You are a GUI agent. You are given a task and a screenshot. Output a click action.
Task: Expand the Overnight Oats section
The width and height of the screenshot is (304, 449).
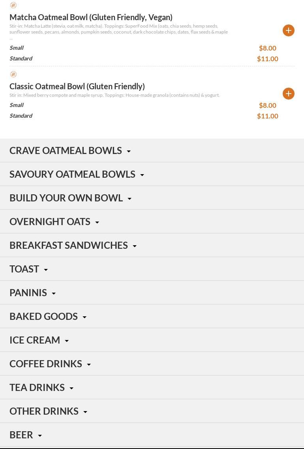coord(152,222)
